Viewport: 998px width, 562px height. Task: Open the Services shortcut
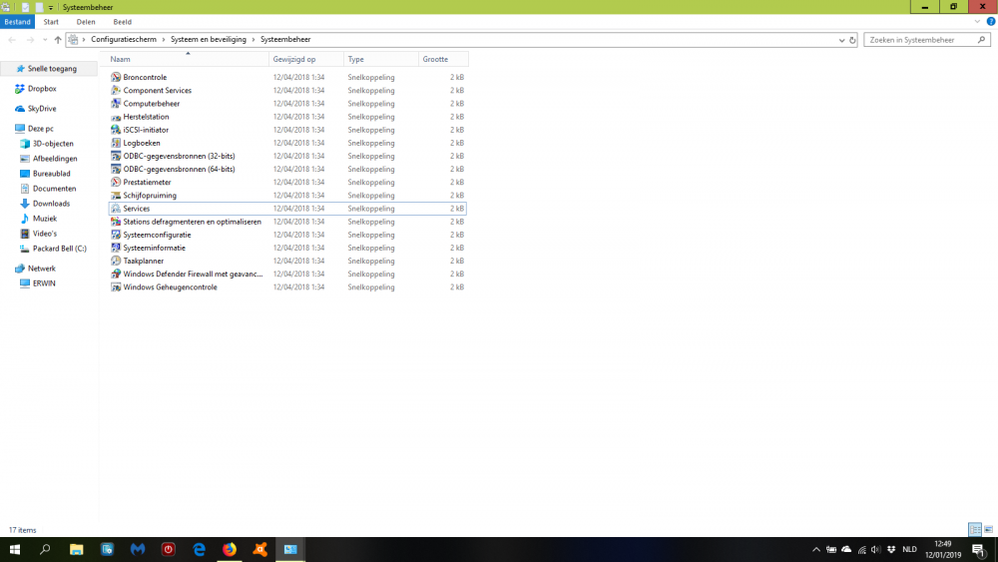click(x=137, y=209)
